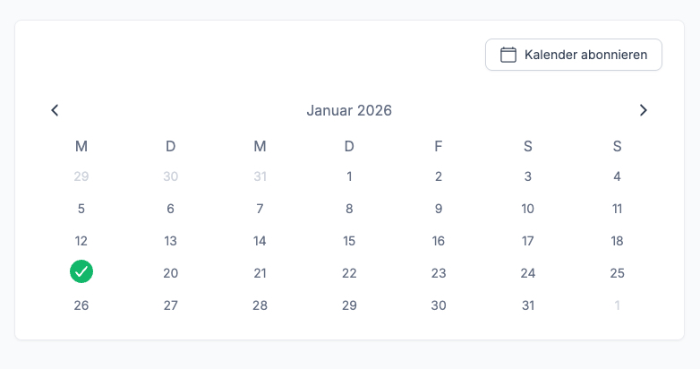Choose day 20 in the calendar
The image size is (700, 369).
[171, 273]
